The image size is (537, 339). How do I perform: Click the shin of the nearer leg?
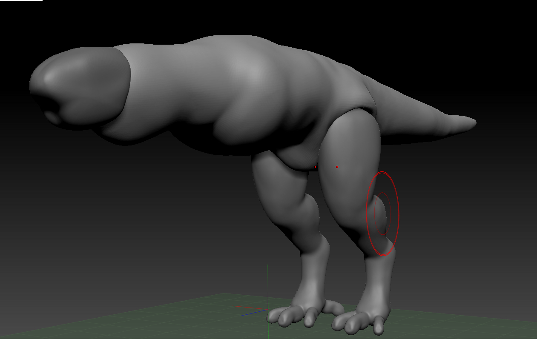(377, 276)
